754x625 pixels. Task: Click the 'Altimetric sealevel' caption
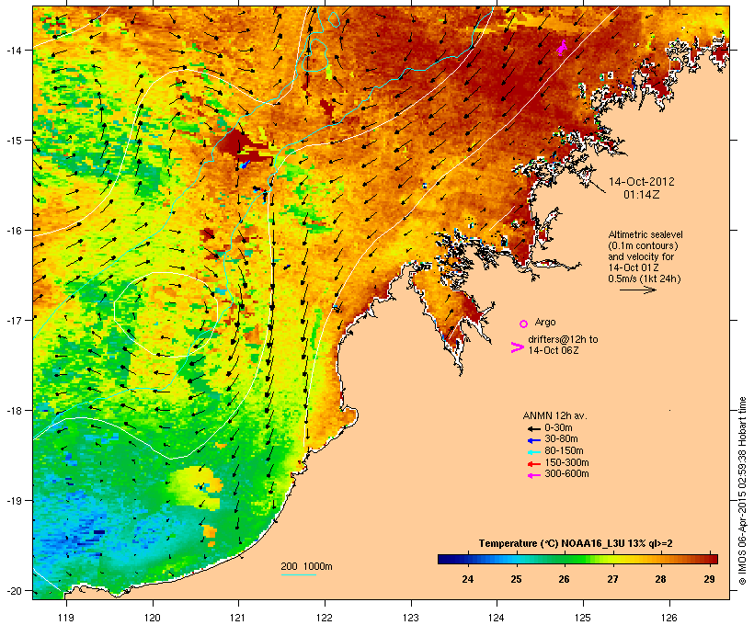[x=645, y=234]
